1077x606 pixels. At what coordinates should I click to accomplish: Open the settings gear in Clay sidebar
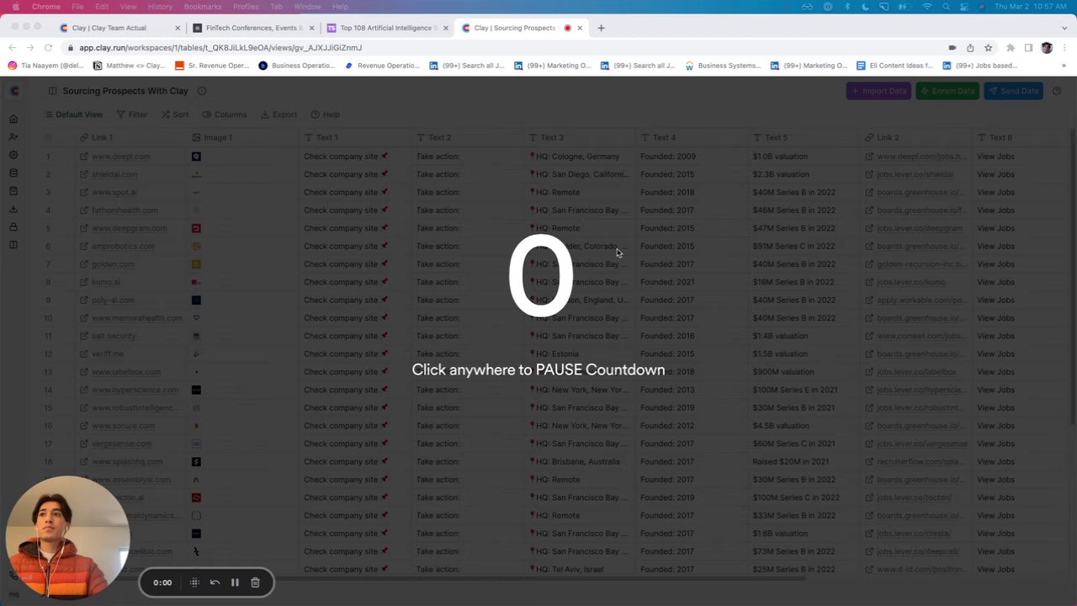(13, 155)
